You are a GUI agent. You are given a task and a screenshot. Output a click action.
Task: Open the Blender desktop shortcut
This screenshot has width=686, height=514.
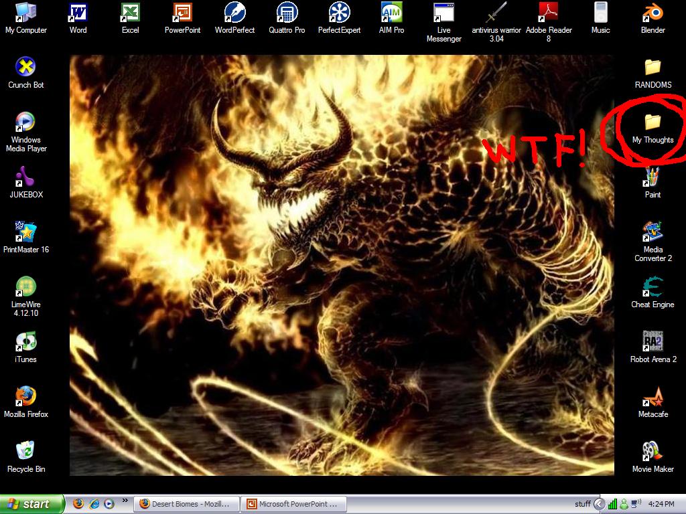(653, 13)
